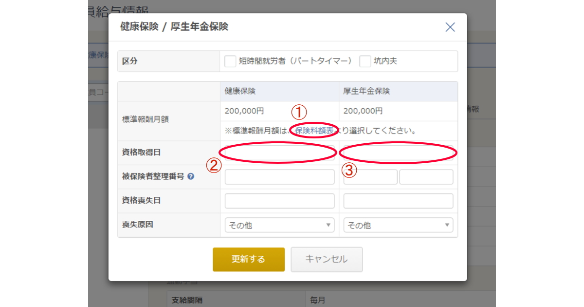Click the 厚生年金保険 資格取得日 field
This screenshot has width=584, height=307.
pos(398,153)
